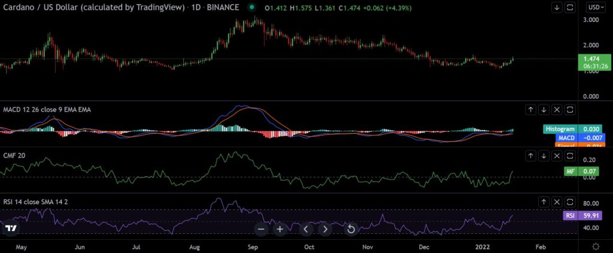Delete the CMF pane
This screenshot has height=253, width=613.
click(557, 156)
